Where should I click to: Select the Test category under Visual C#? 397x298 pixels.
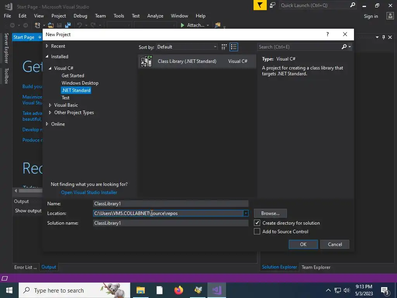point(66,97)
